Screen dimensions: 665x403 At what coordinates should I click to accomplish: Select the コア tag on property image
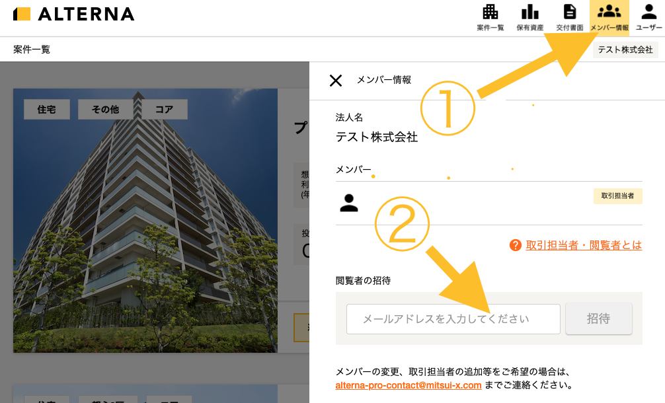164,109
